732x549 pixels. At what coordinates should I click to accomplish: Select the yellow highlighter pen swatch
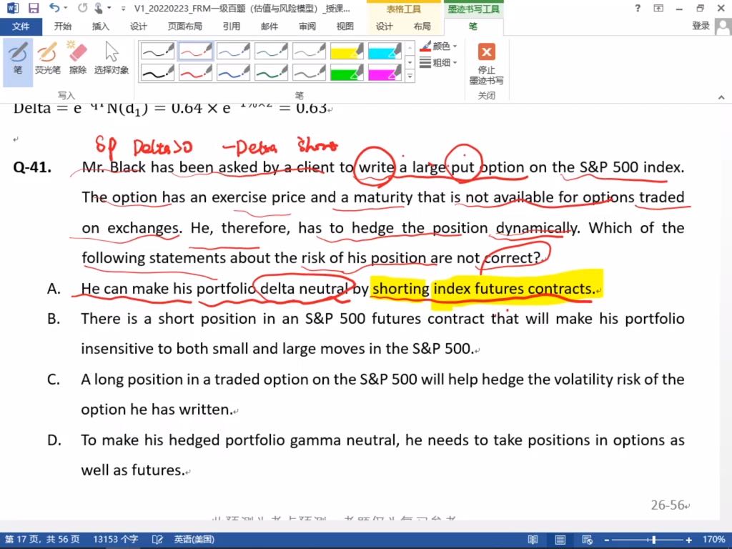[x=347, y=51]
